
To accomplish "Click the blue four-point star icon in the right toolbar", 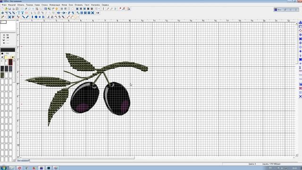I will [x=300, y=51].
